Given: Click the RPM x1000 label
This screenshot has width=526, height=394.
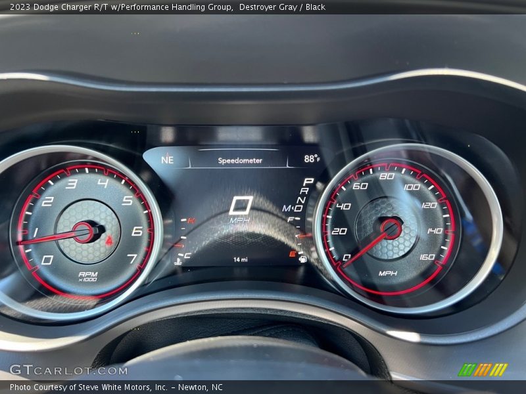Looking at the screenshot, I should [88, 276].
